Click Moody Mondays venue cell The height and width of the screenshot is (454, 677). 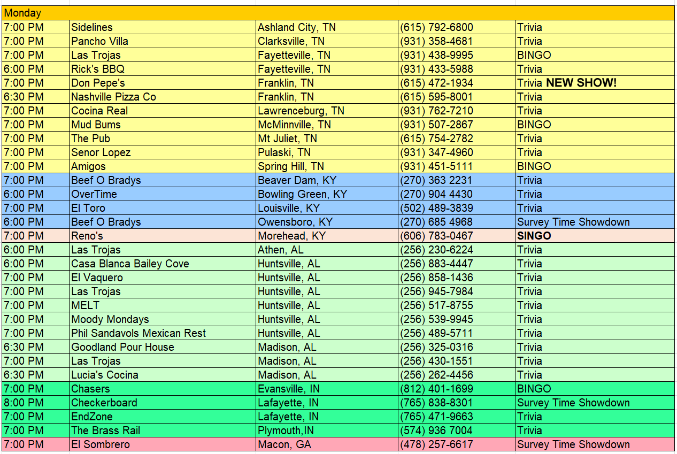tap(163, 319)
